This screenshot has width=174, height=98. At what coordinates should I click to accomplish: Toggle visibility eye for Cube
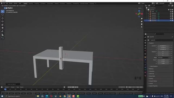click(170, 11)
